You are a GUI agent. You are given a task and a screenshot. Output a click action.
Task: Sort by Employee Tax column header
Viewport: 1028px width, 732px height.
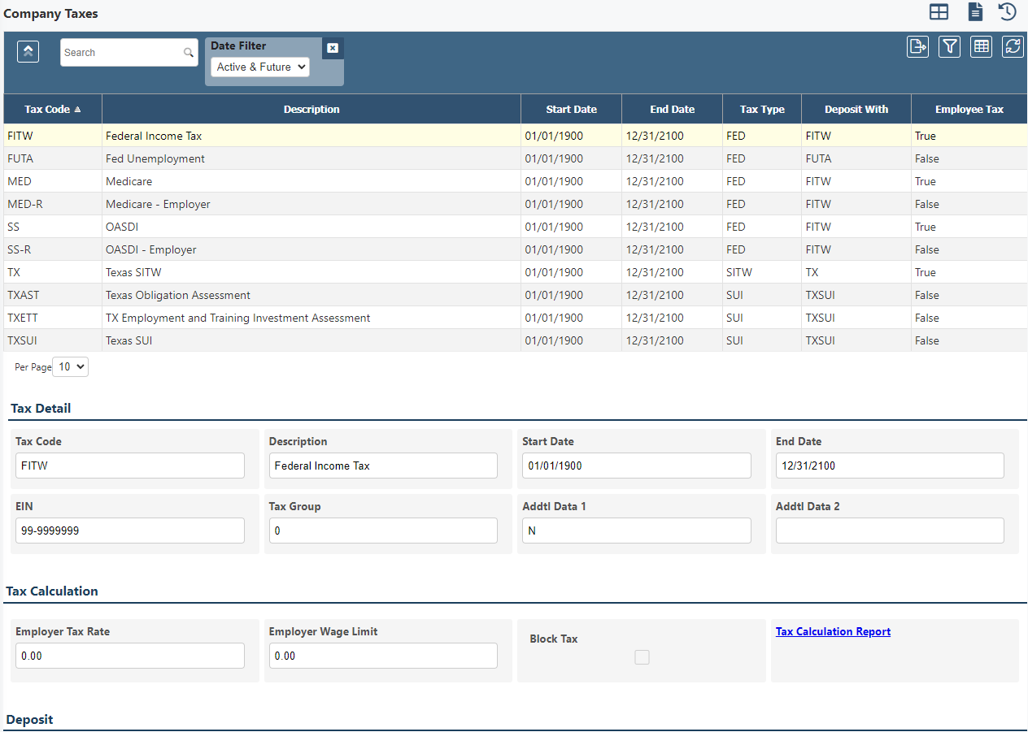click(x=969, y=109)
